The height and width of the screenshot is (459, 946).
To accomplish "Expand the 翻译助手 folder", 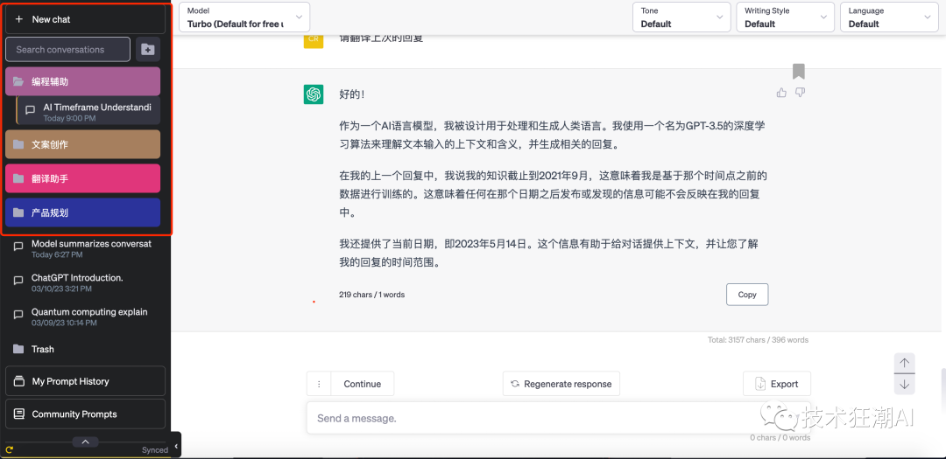I will pos(82,178).
